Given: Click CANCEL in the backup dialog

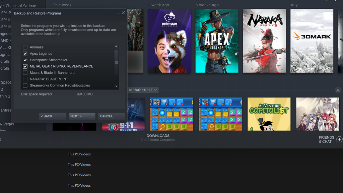Looking at the screenshot, I should pos(111,116).
